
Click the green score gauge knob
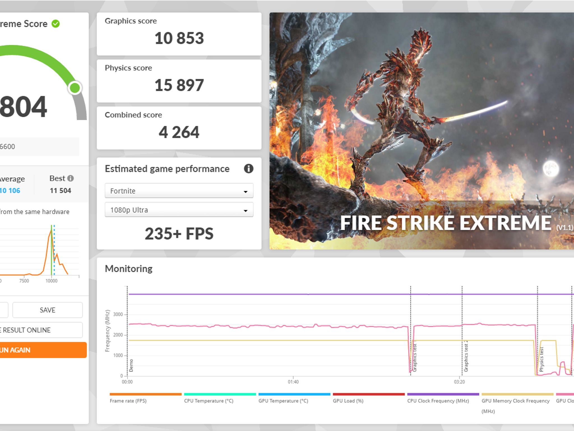(x=75, y=88)
